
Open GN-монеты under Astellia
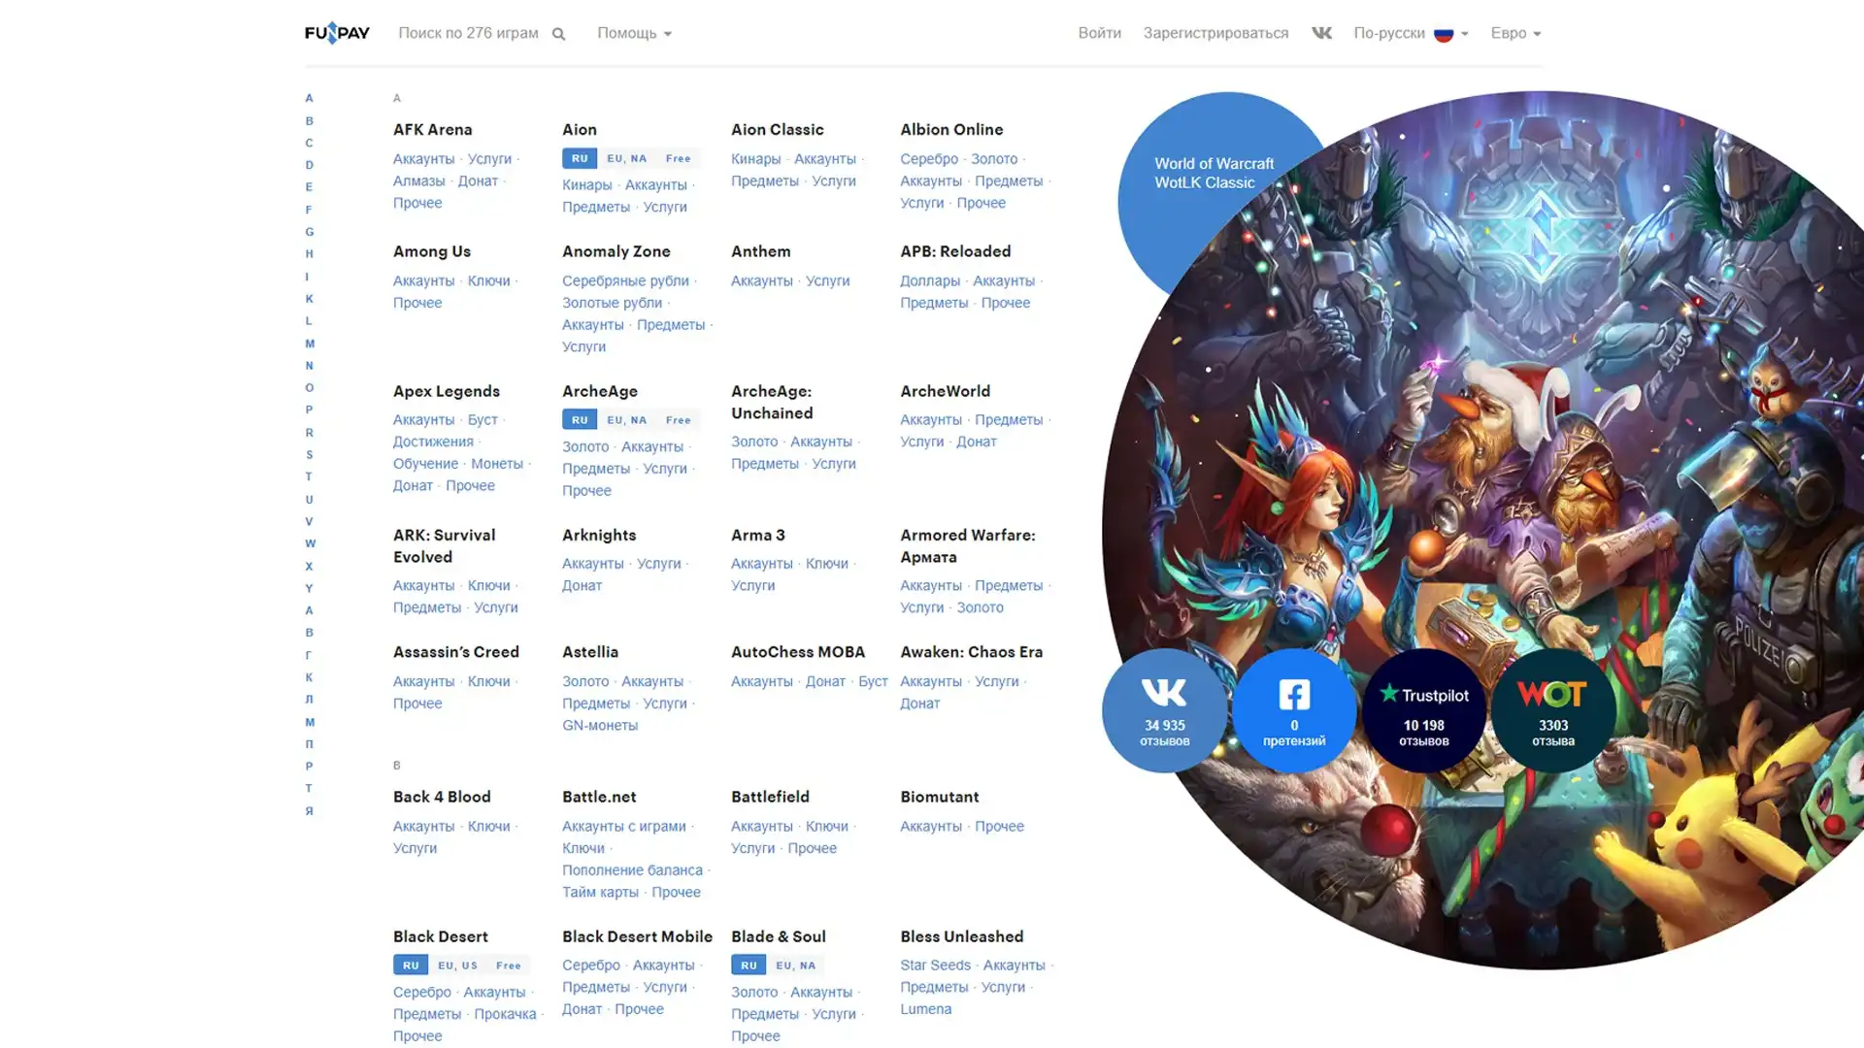point(600,726)
